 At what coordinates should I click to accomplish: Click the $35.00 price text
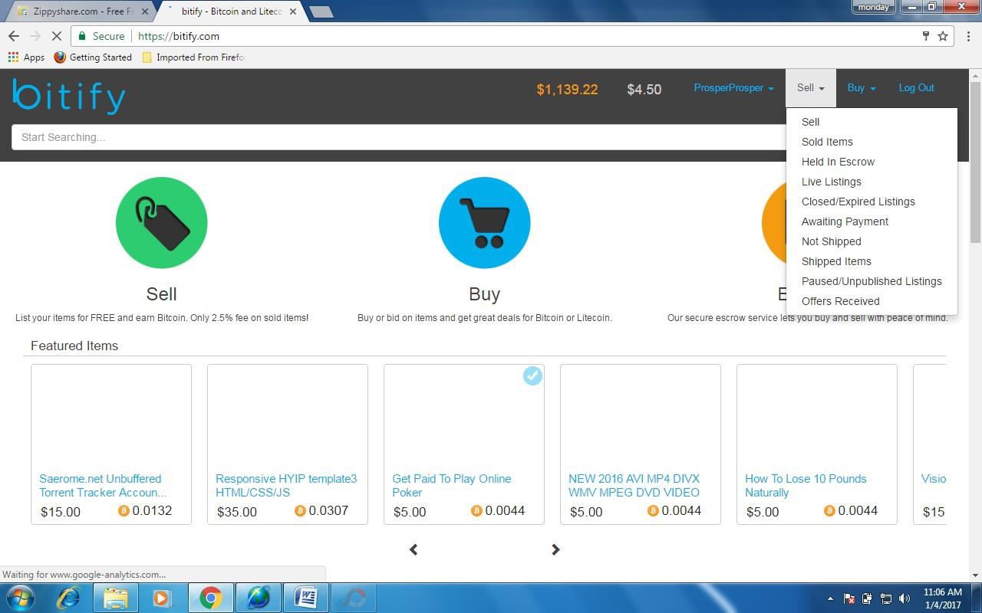click(x=237, y=512)
